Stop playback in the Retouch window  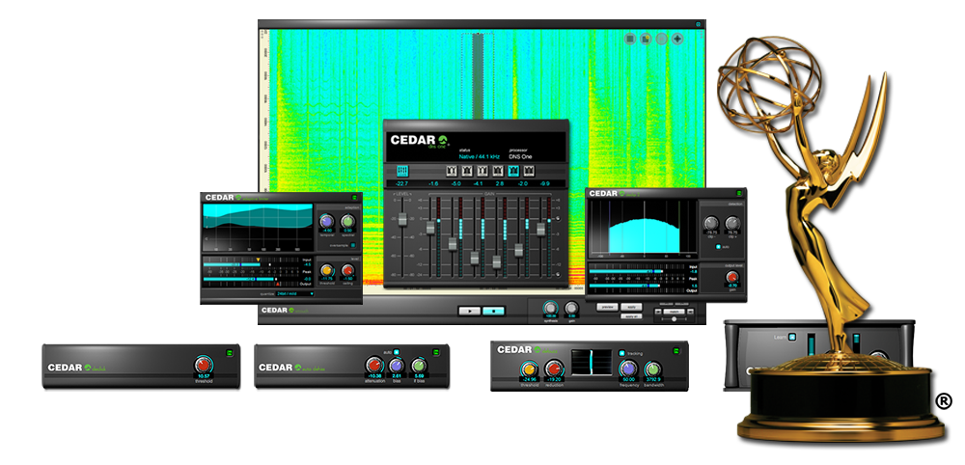493,312
